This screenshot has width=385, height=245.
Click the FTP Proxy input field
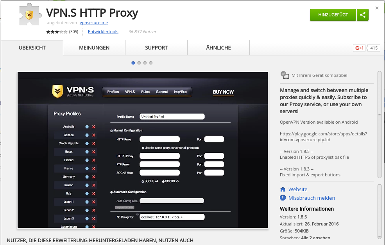tap(159, 164)
